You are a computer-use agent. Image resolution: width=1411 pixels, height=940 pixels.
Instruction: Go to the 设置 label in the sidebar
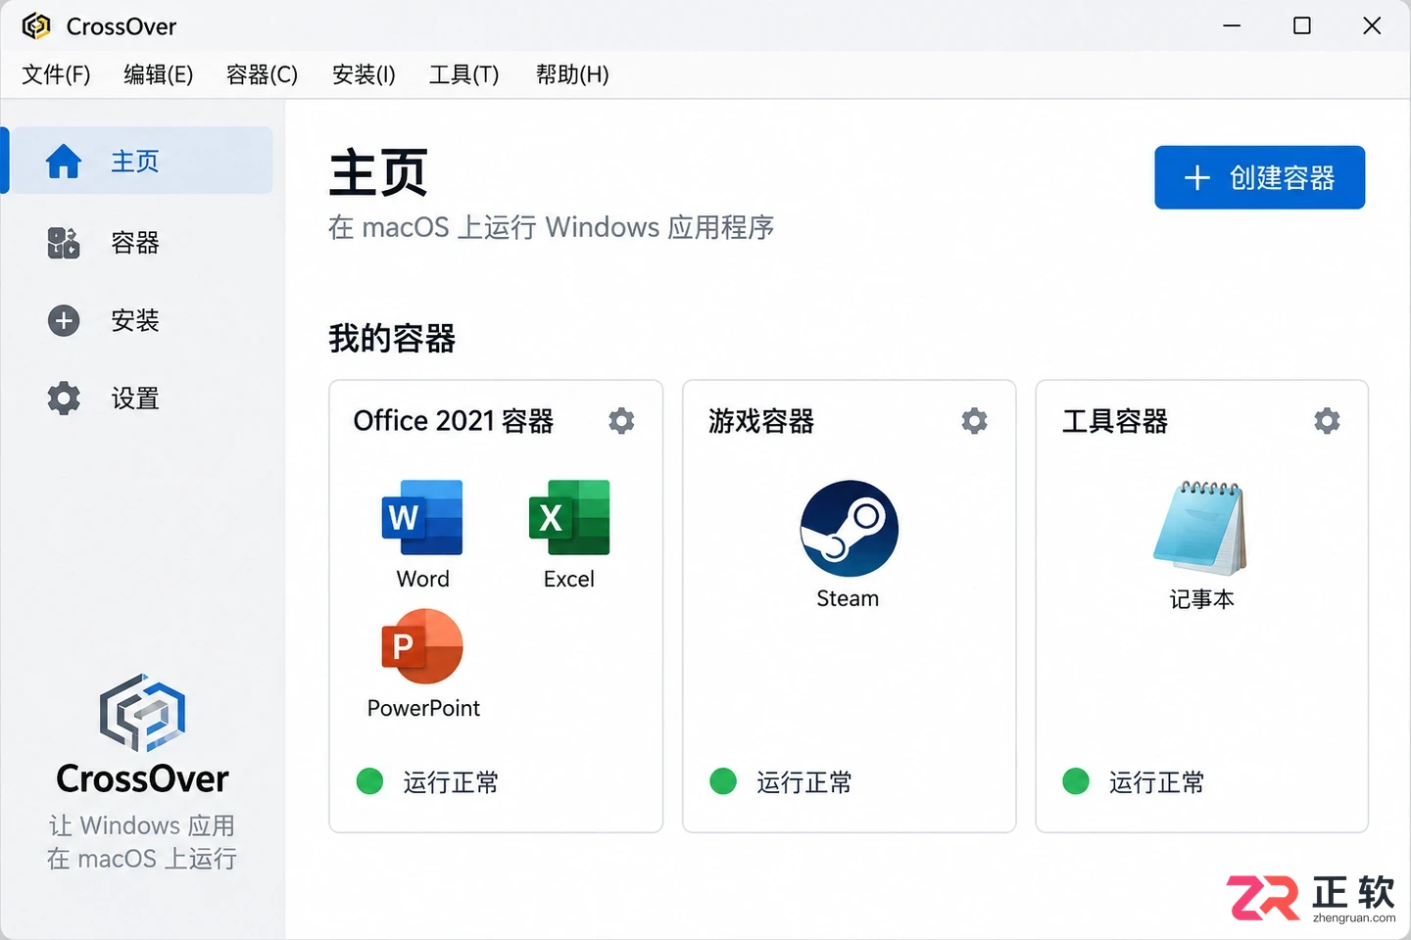click(135, 399)
